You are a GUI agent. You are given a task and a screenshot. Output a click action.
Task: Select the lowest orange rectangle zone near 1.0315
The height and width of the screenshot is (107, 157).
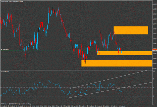click(x=117, y=63)
